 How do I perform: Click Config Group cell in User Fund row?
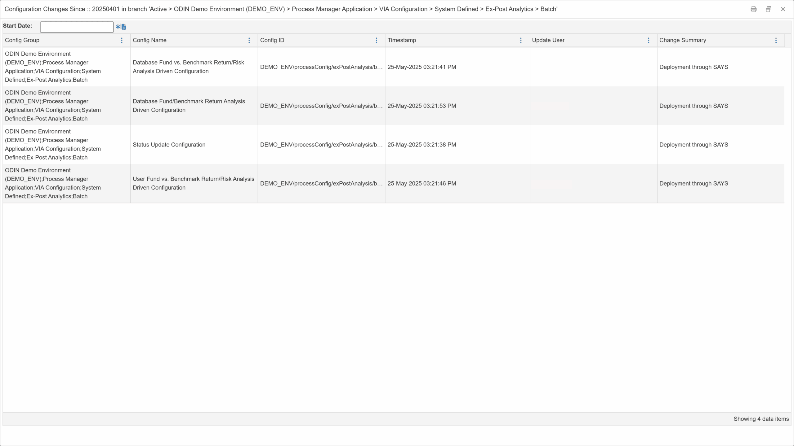[66, 183]
